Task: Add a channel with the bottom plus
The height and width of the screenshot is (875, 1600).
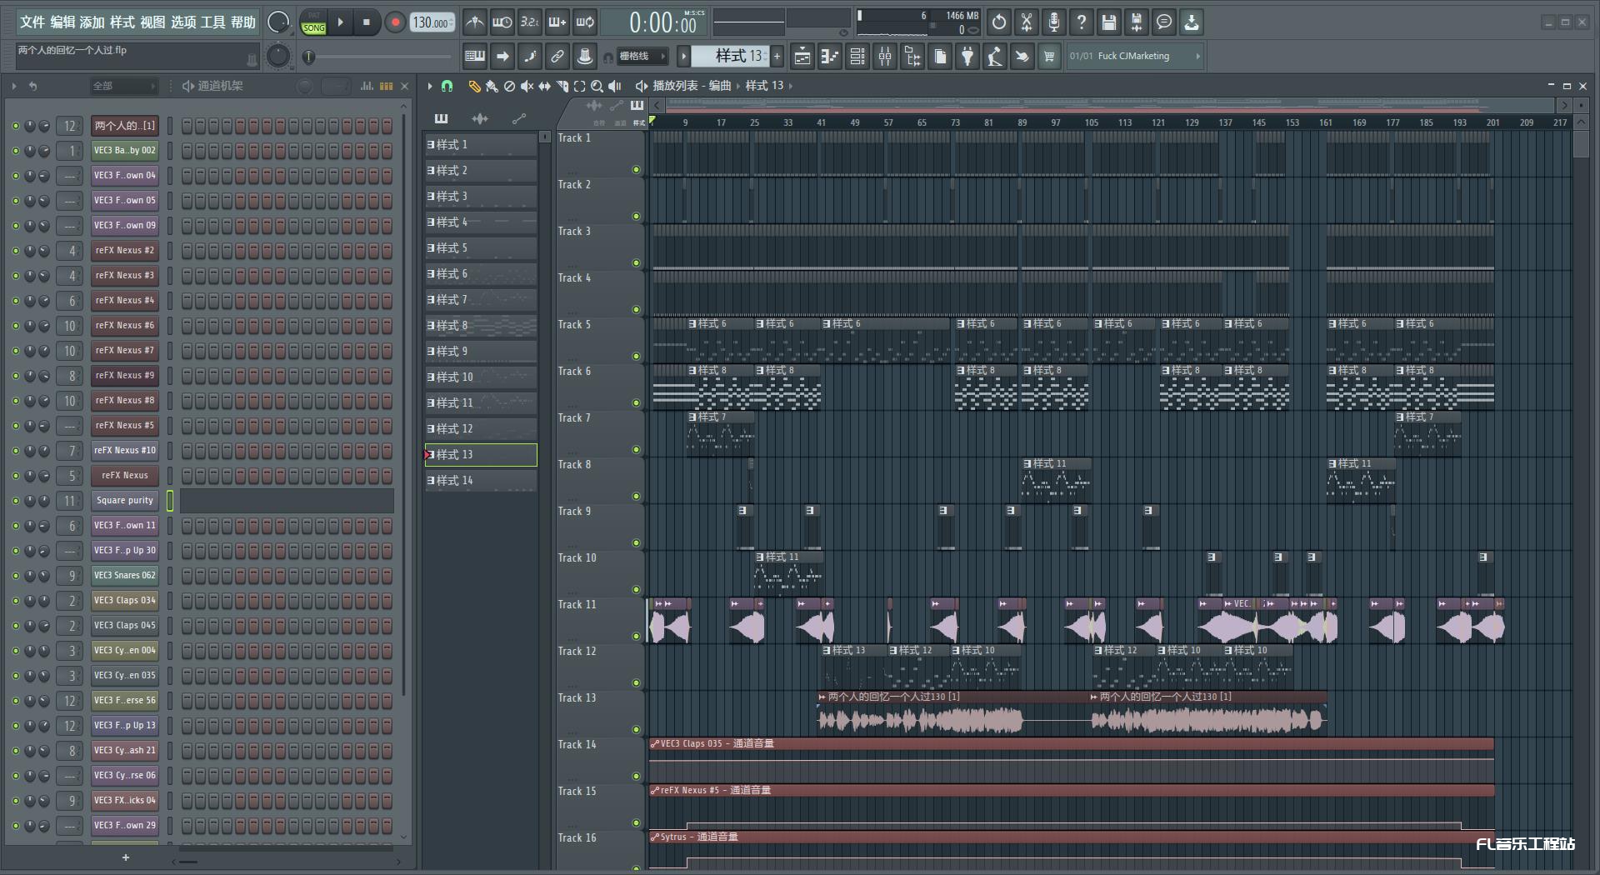Action: point(126,857)
